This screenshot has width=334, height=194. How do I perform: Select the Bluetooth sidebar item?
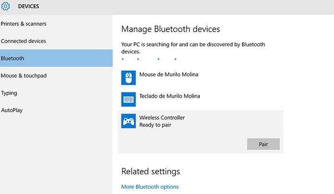tap(56, 58)
